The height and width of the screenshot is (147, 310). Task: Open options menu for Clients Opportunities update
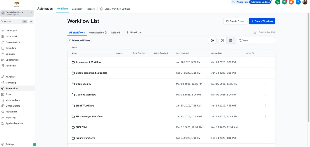(x=265, y=73)
